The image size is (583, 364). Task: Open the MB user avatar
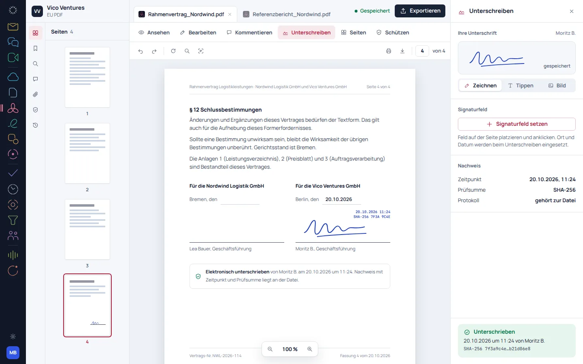[x=13, y=353]
